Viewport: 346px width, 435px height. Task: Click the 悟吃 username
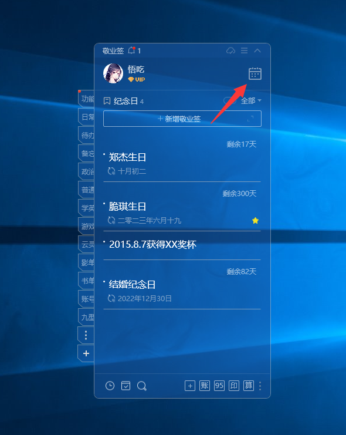136,69
